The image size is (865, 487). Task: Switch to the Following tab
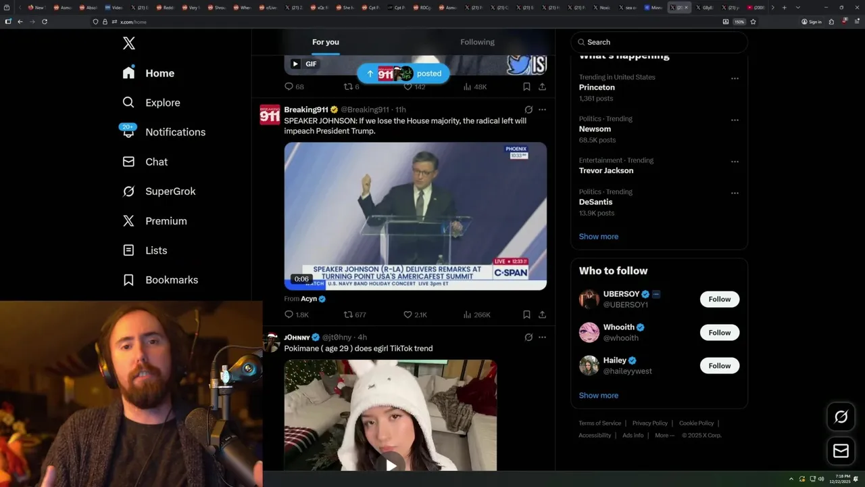tap(478, 42)
